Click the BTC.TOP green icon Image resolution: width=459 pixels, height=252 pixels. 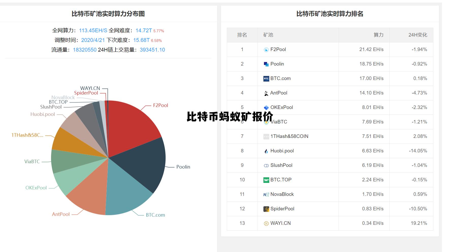266,180
